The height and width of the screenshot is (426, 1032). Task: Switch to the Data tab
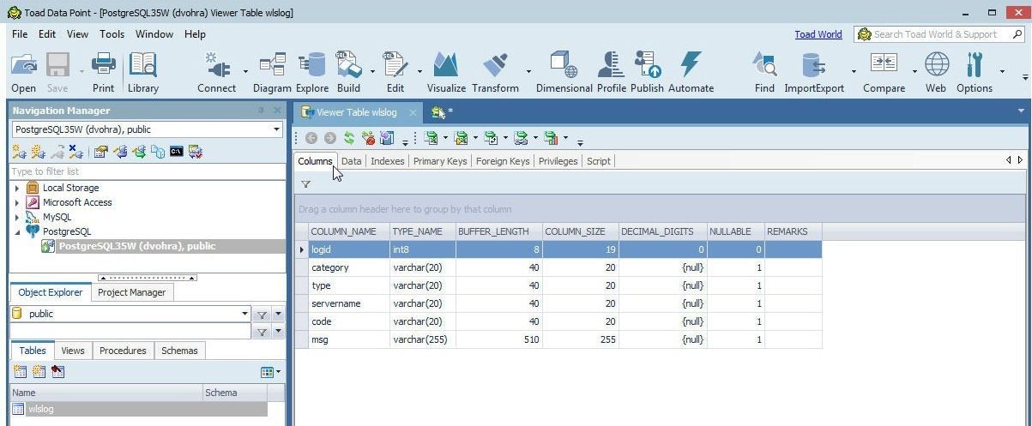351,161
